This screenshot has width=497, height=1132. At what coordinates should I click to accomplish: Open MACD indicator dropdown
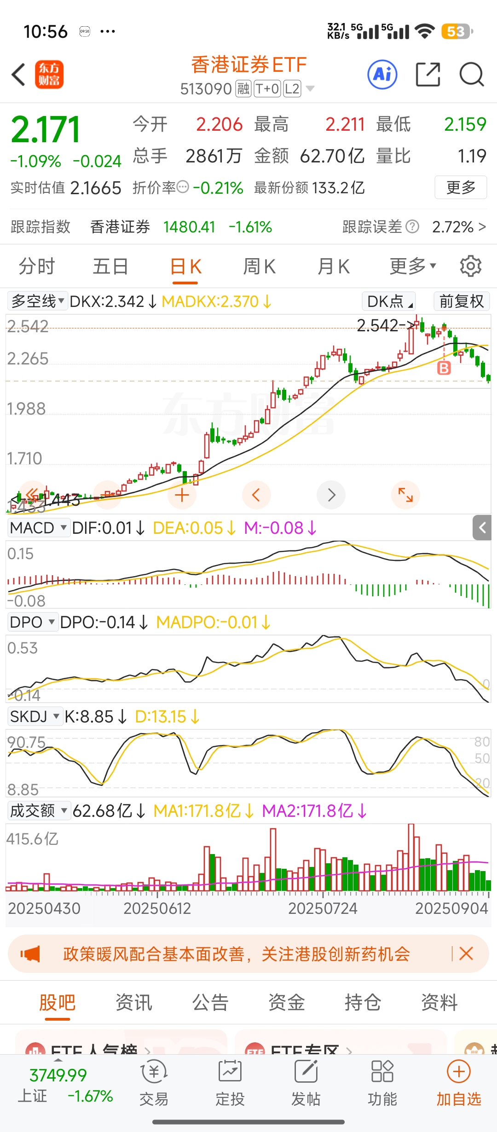click(39, 527)
